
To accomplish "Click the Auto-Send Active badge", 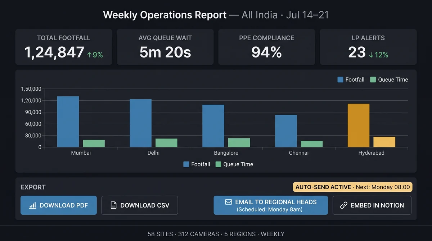I will [x=353, y=187].
